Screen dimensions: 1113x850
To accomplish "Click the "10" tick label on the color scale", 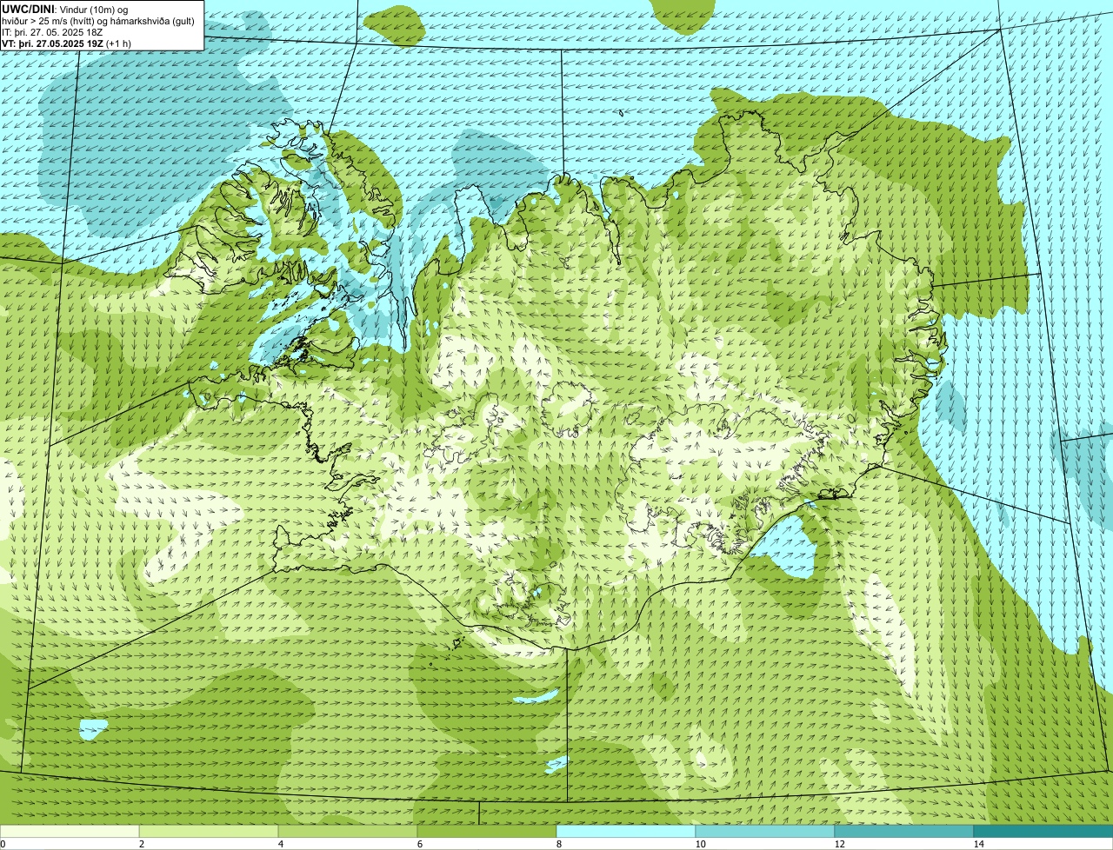I will [x=700, y=844].
